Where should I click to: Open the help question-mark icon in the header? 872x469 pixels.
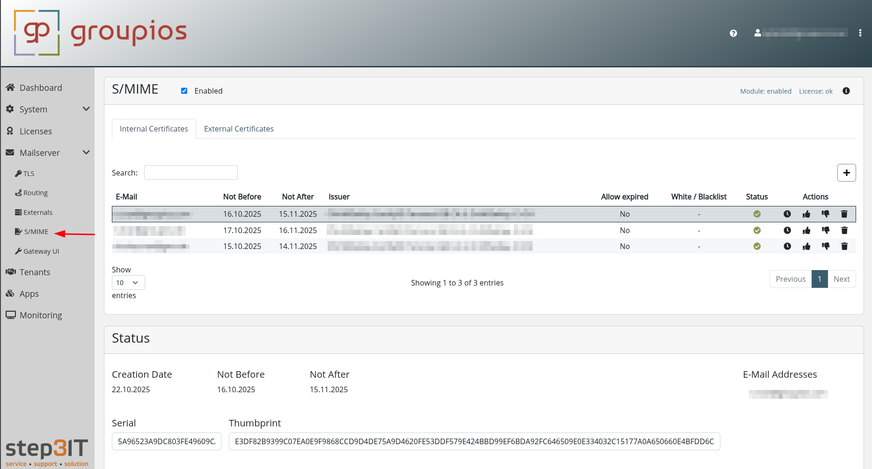(x=733, y=33)
